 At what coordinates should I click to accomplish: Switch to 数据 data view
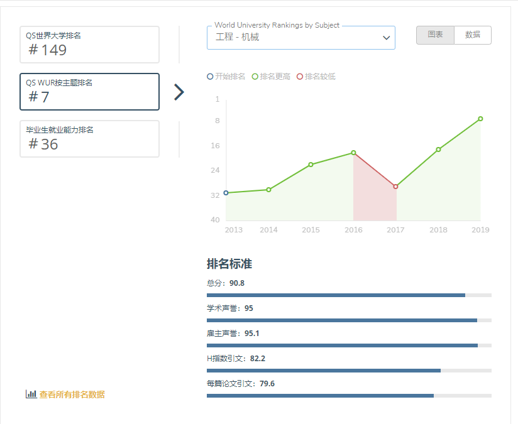(x=473, y=35)
